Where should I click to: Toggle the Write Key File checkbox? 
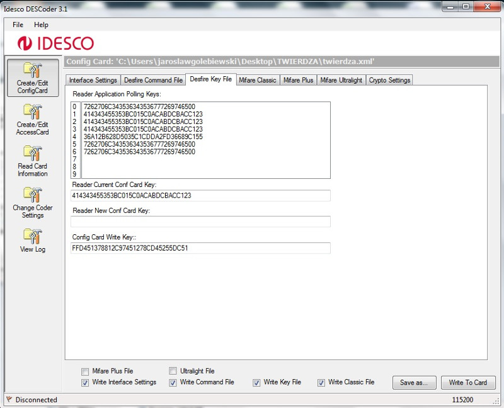click(x=256, y=382)
